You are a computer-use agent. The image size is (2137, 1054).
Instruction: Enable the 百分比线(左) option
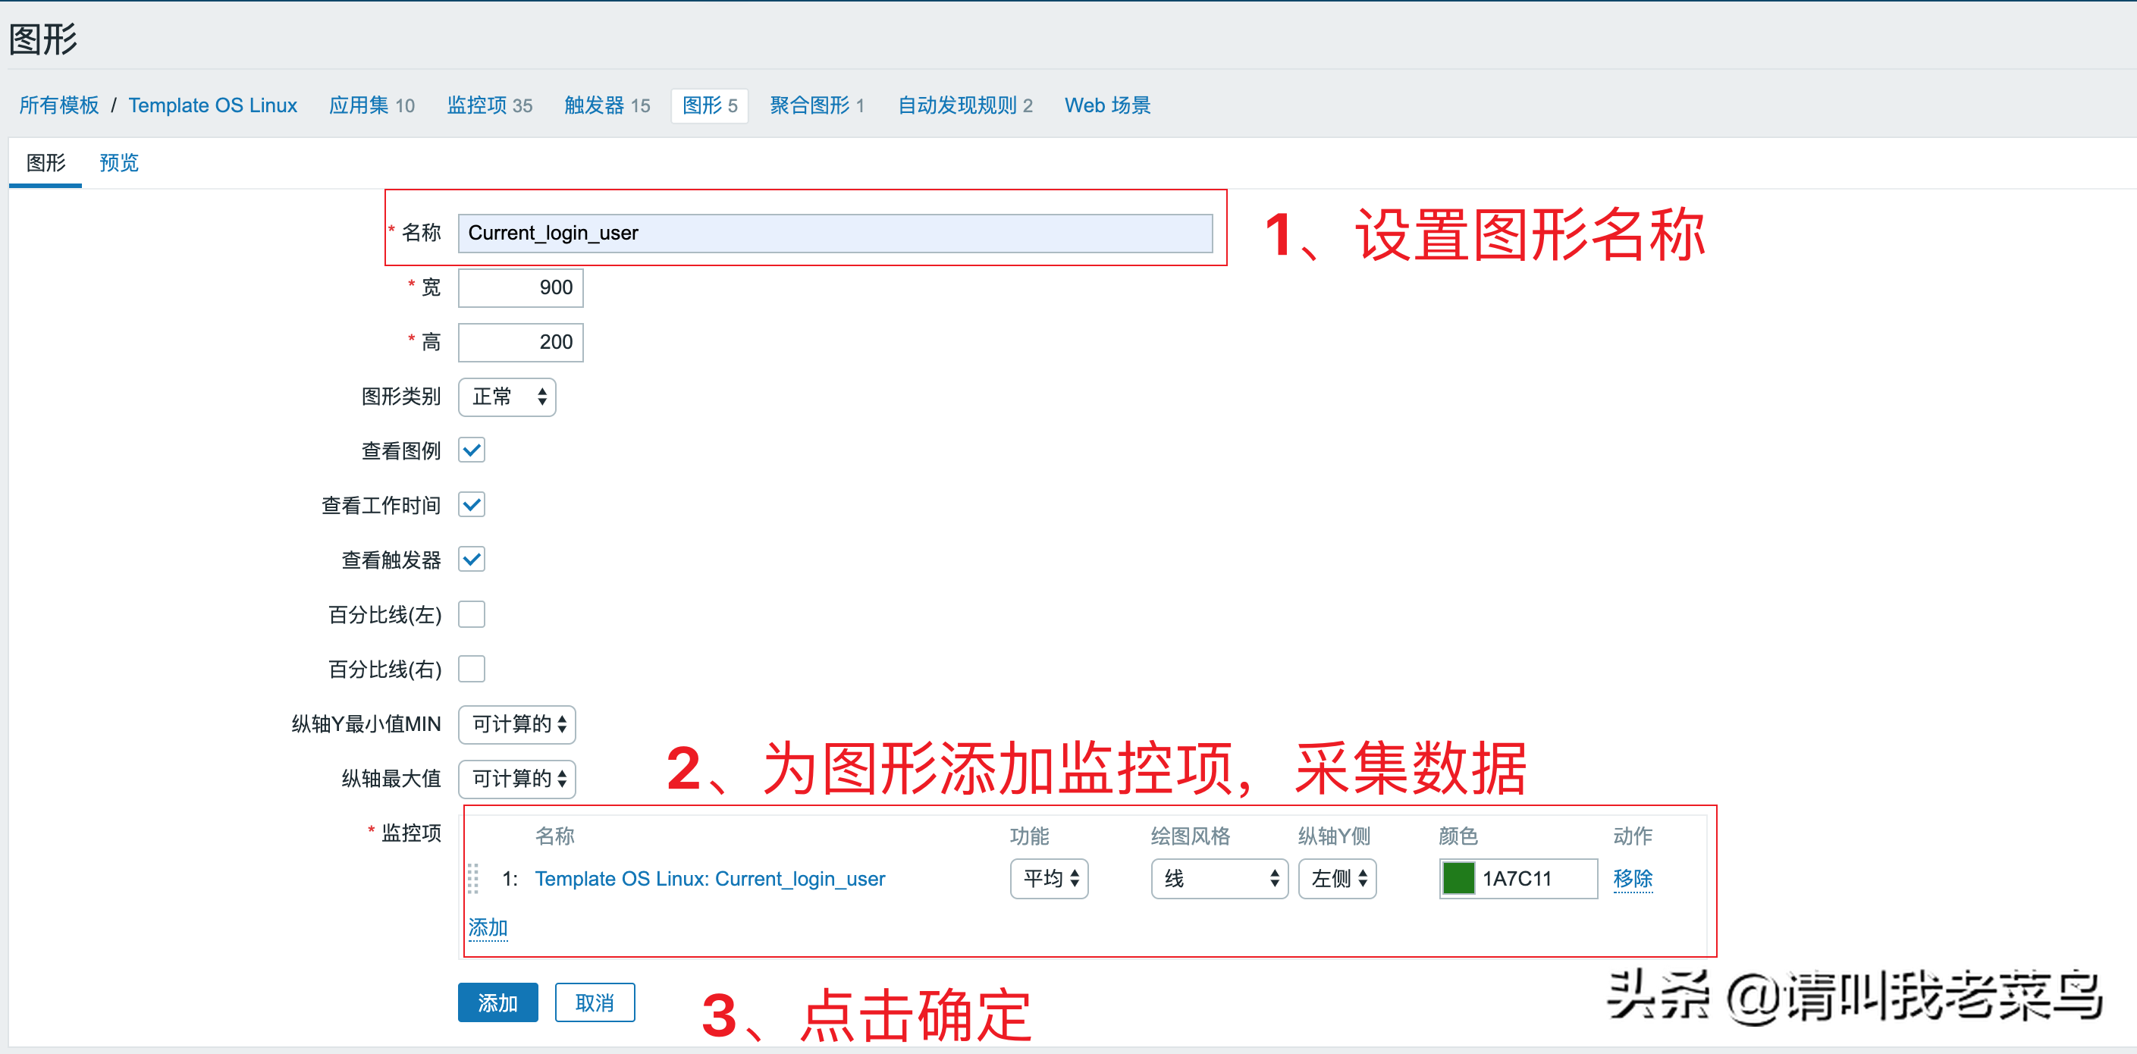[x=471, y=613]
